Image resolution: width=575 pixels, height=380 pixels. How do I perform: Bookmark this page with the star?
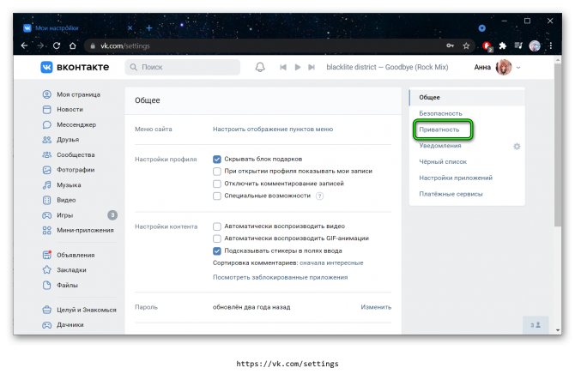[466, 45]
